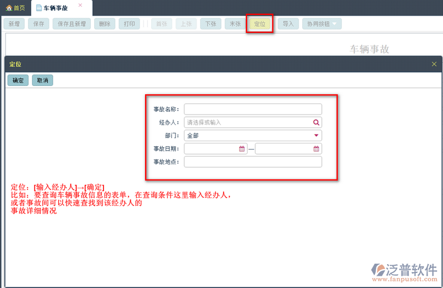Image resolution: width=443 pixels, height=288 pixels.
Task: Click 保存且新增 button
Action: pos(72,24)
